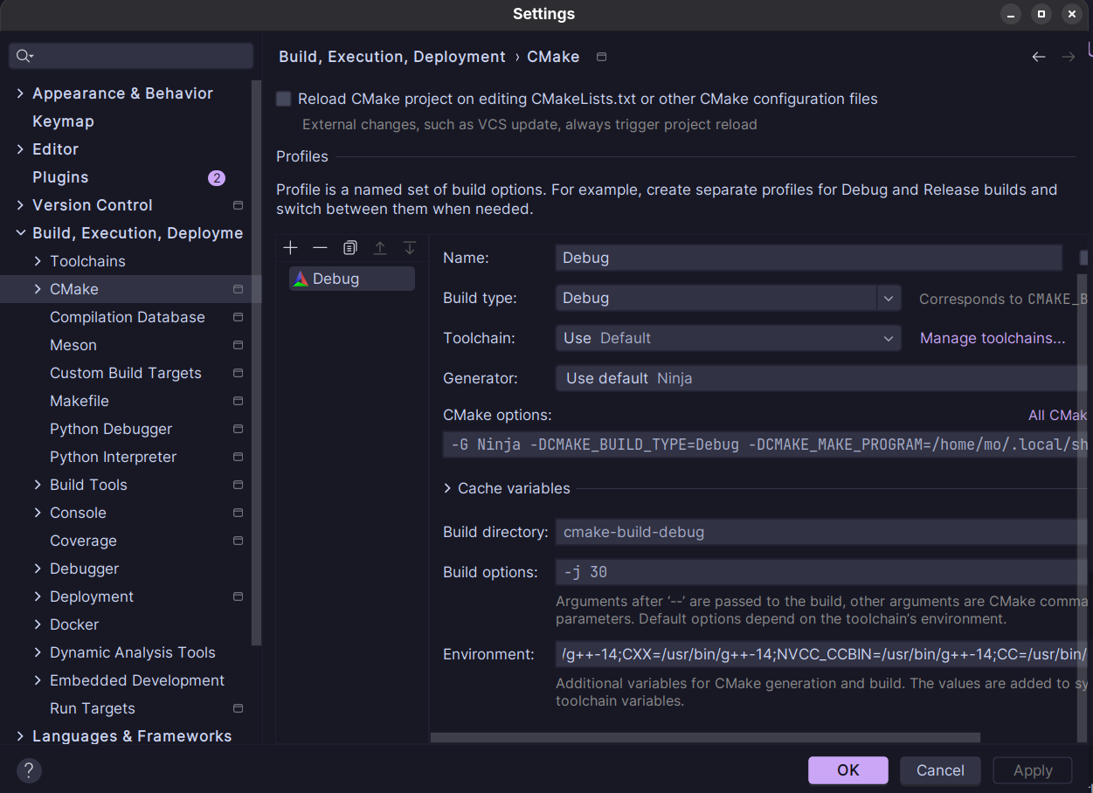
Task: Expand the Debugger tree node
Action: (x=38, y=569)
